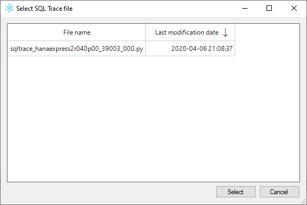Click the gray margin left of Select button
The height and width of the screenshot is (205, 307).
coord(111,191)
